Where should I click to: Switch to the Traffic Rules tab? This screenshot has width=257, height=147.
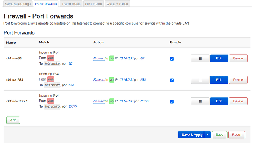(x=71, y=4)
